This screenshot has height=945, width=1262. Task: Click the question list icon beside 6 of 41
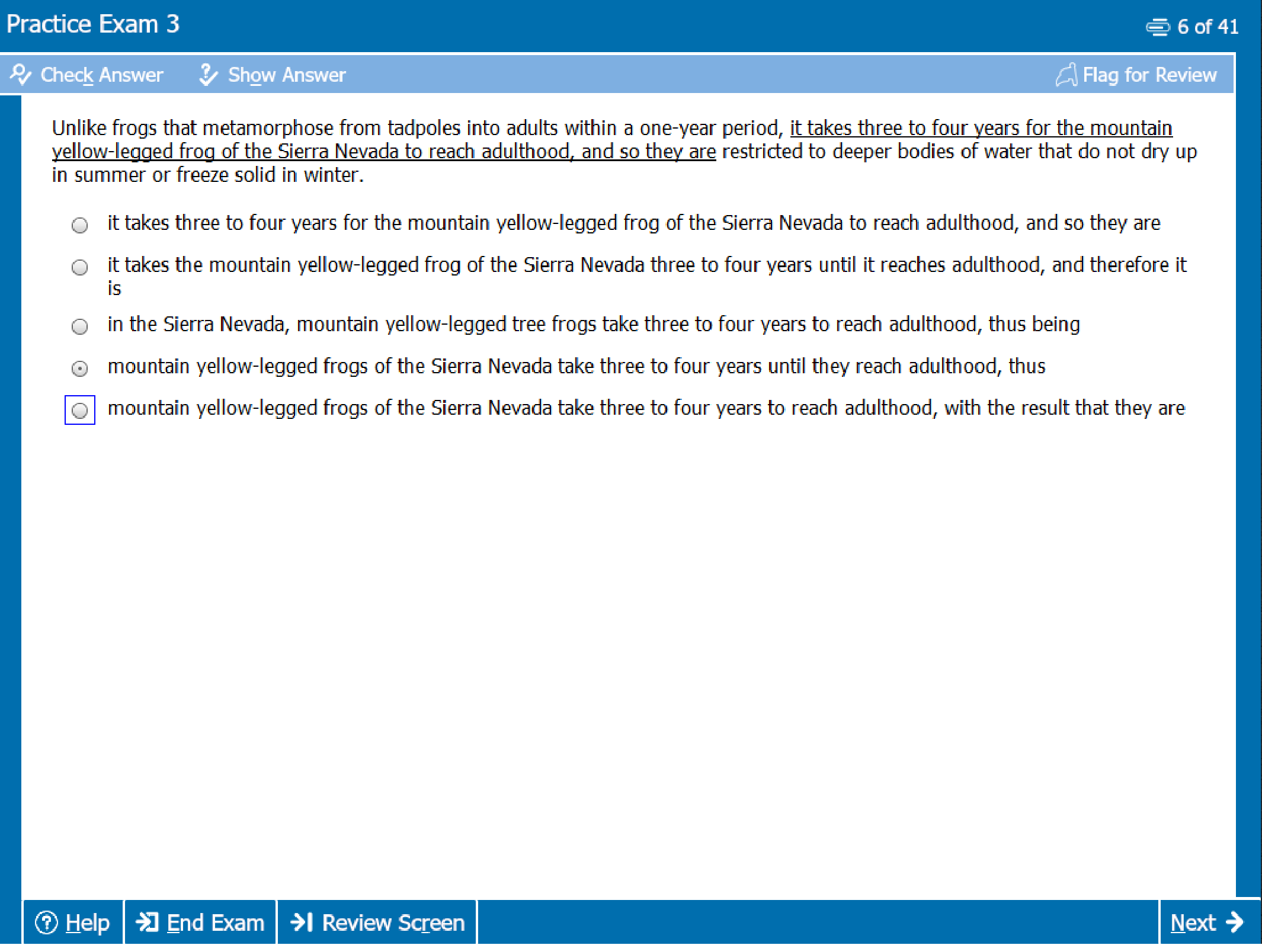tap(1157, 27)
